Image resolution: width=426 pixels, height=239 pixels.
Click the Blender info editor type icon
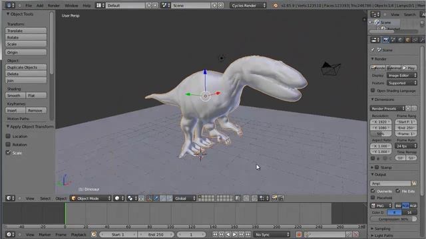(x=10, y=5)
